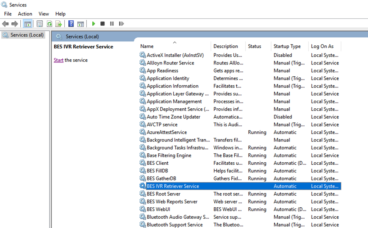Open the Action menu
This screenshot has height=228, width=368.
pyautogui.click(x=25, y=14)
